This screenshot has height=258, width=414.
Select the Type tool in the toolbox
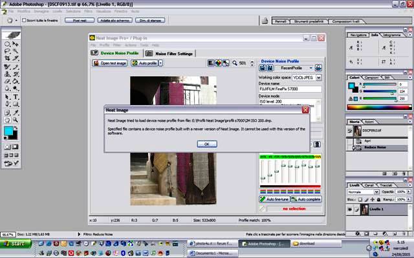point(15,97)
